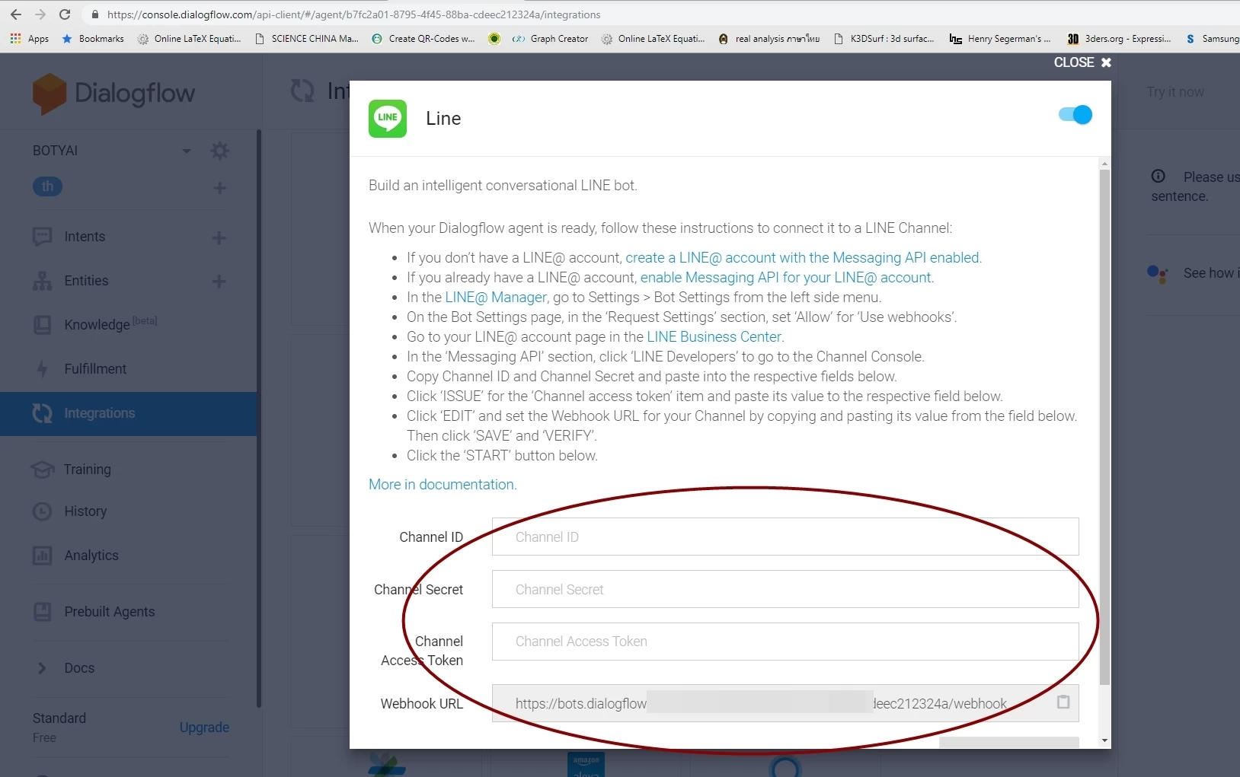Click the Training graduation cap icon

click(43, 470)
